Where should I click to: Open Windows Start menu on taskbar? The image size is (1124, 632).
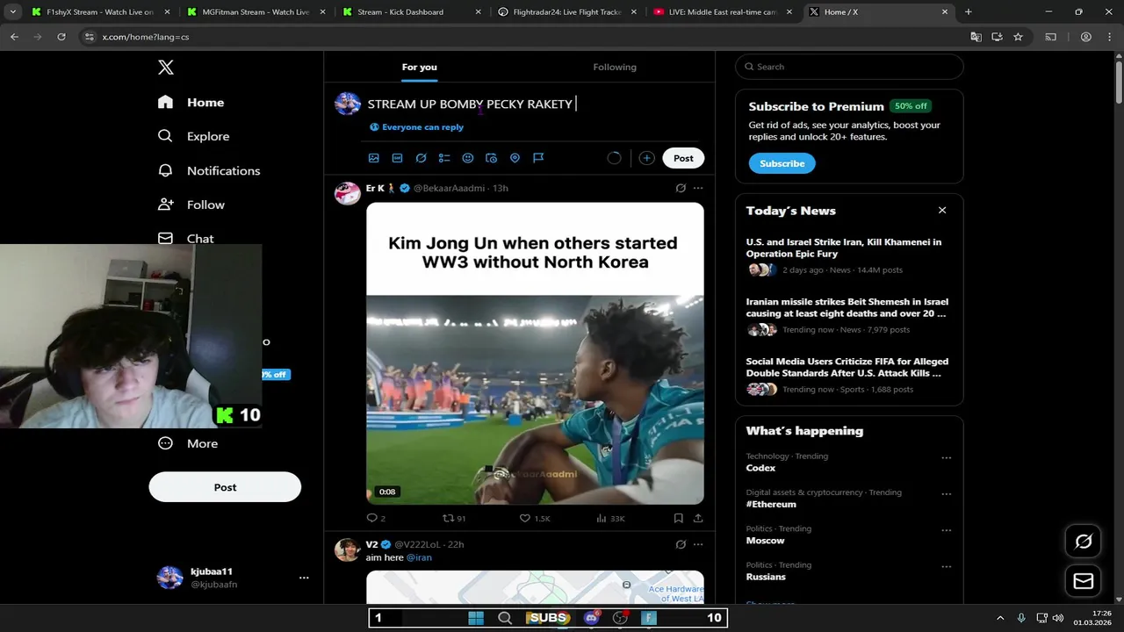pyautogui.click(x=476, y=618)
